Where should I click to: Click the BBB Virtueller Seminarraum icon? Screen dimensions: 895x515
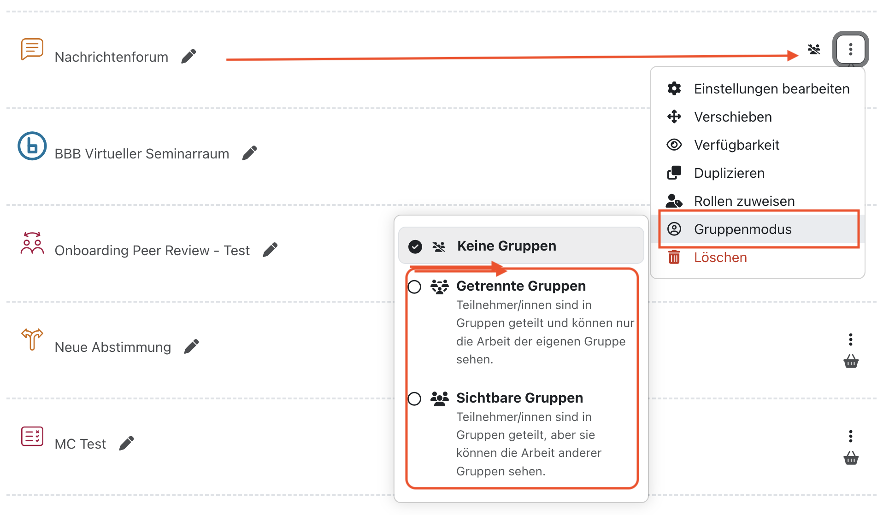tap(32, 146)
